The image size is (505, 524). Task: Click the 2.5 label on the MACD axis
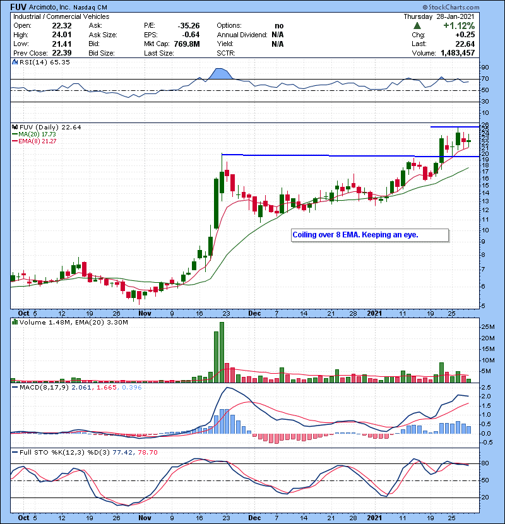(486, 388)
